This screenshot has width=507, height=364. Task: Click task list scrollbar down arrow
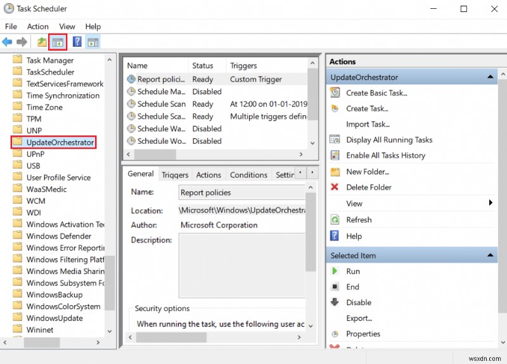pos(312,143)
